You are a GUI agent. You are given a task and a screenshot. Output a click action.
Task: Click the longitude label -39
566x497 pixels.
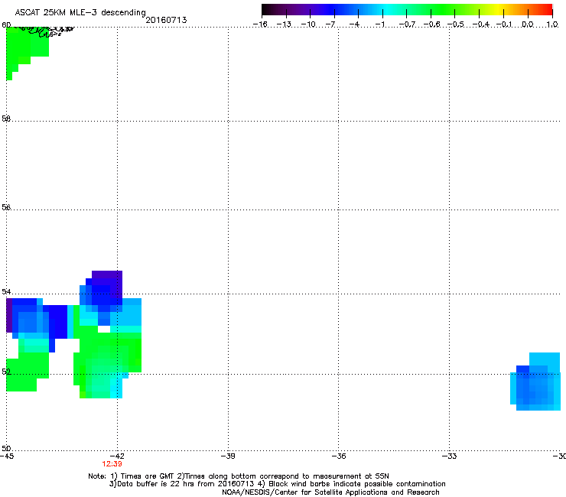[228, 456]
